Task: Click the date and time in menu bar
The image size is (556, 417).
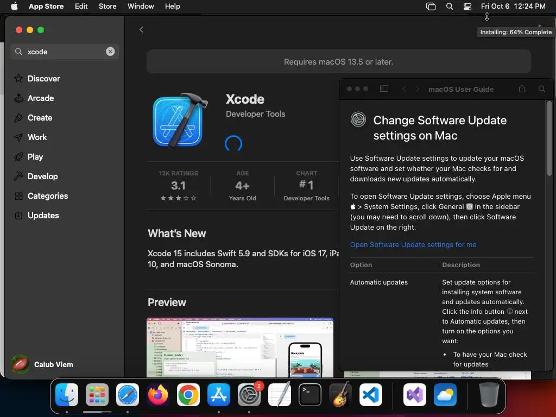Action: tap(513, 7)
